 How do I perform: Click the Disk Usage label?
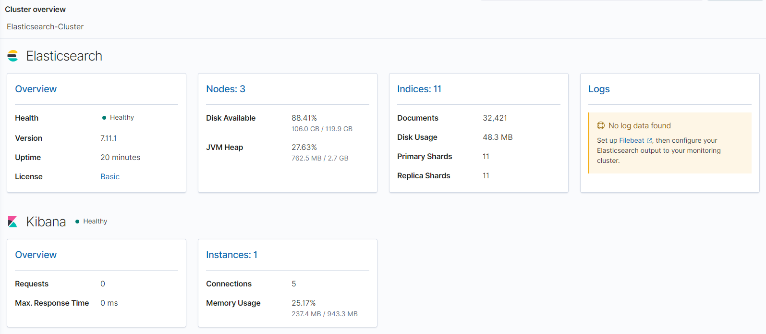pos(417,137)
